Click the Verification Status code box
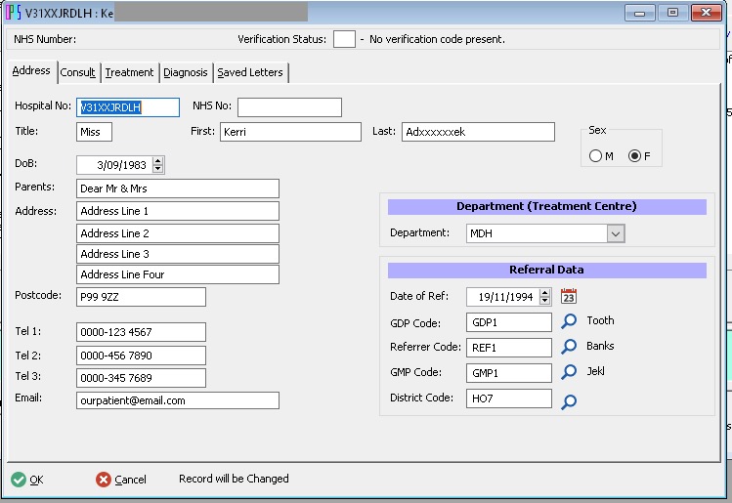Image resolution: width=732 pixels, height=503 pixels. (x=344, y=39)
